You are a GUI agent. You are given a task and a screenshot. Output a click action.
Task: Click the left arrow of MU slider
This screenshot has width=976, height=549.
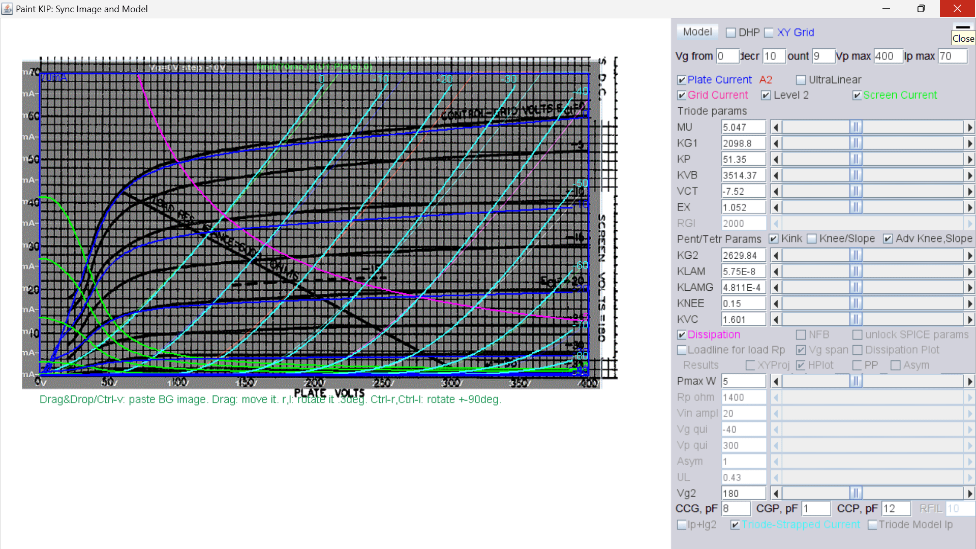pyautogui.click(x=776, y=127)
